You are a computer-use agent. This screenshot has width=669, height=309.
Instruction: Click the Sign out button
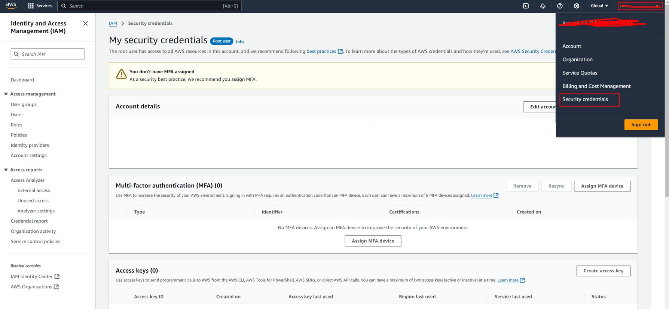[x=641, y=125]
